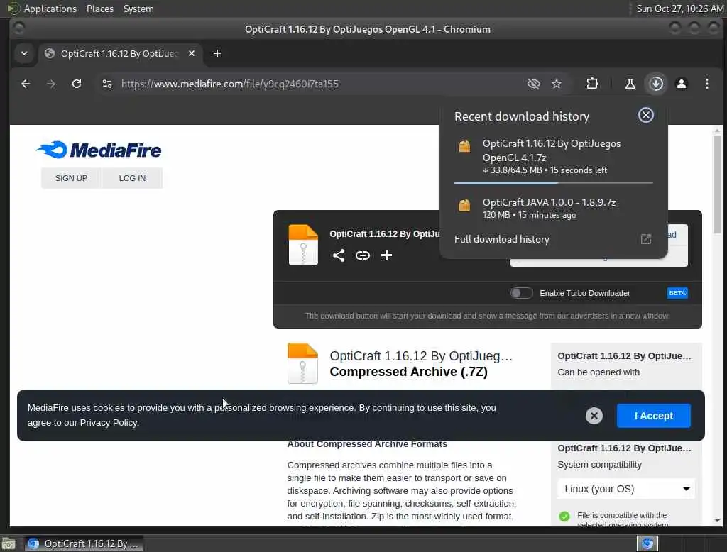Open a new tab with plus
This screenshot has height=552, width=727.
pyautogui.click(x=217, y=53)
